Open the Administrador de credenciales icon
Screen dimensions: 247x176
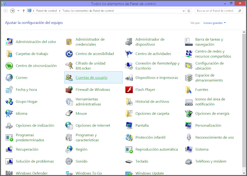pyautogui.click(x=69, y=42)
